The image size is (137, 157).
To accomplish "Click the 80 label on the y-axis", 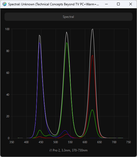I will click(x=8, y=51).
